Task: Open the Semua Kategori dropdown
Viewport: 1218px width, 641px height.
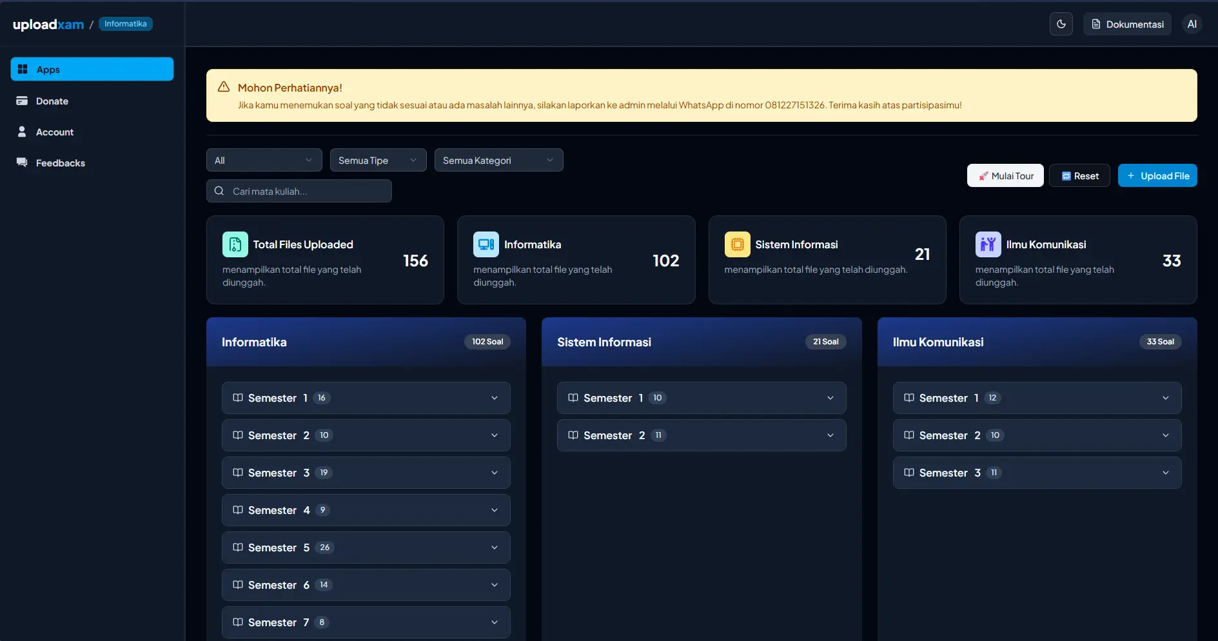Action: click(x=498, y=160)
